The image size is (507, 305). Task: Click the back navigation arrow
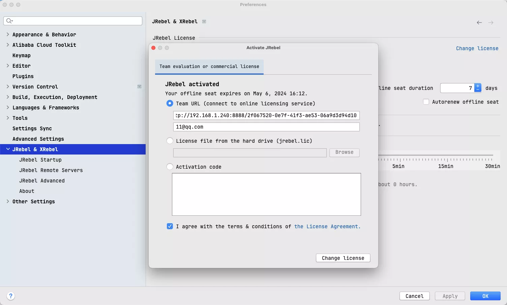pyautogui.click(x=479, y=23)
